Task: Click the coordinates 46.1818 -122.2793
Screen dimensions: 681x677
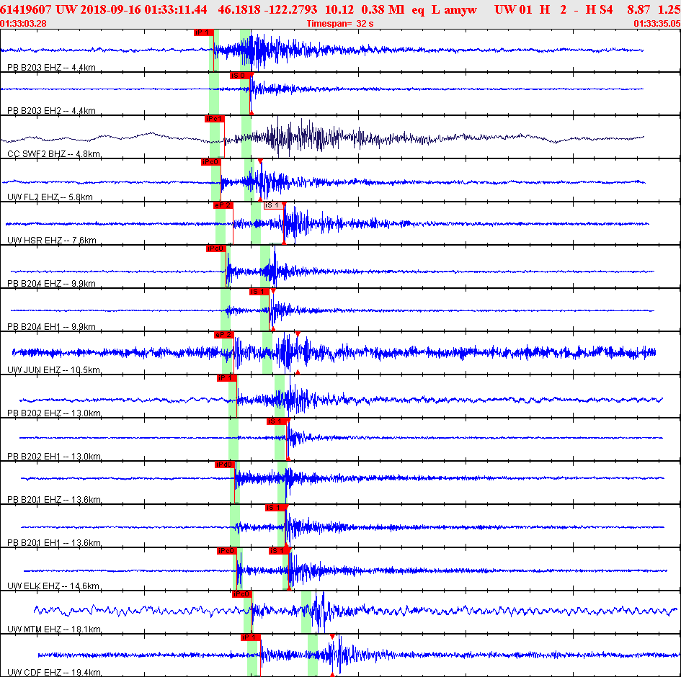Action: click(267, 9)
